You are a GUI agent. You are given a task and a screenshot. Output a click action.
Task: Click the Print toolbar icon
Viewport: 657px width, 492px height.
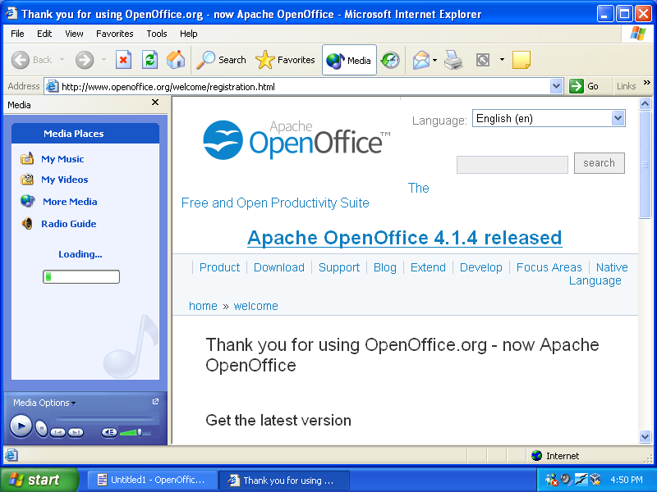[x=453, y=60]
